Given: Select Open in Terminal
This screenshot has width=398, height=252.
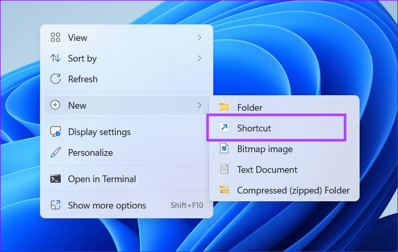Looking at the screenshot, I should [127, 179].
